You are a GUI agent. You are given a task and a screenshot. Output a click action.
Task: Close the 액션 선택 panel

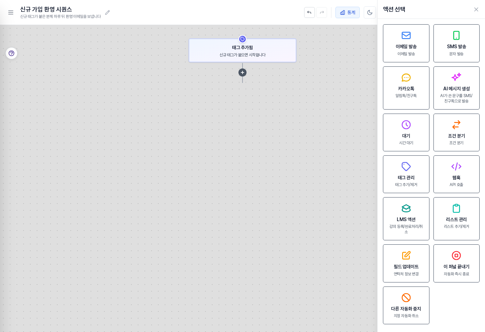pyautogui.click(x=476, y=9)
